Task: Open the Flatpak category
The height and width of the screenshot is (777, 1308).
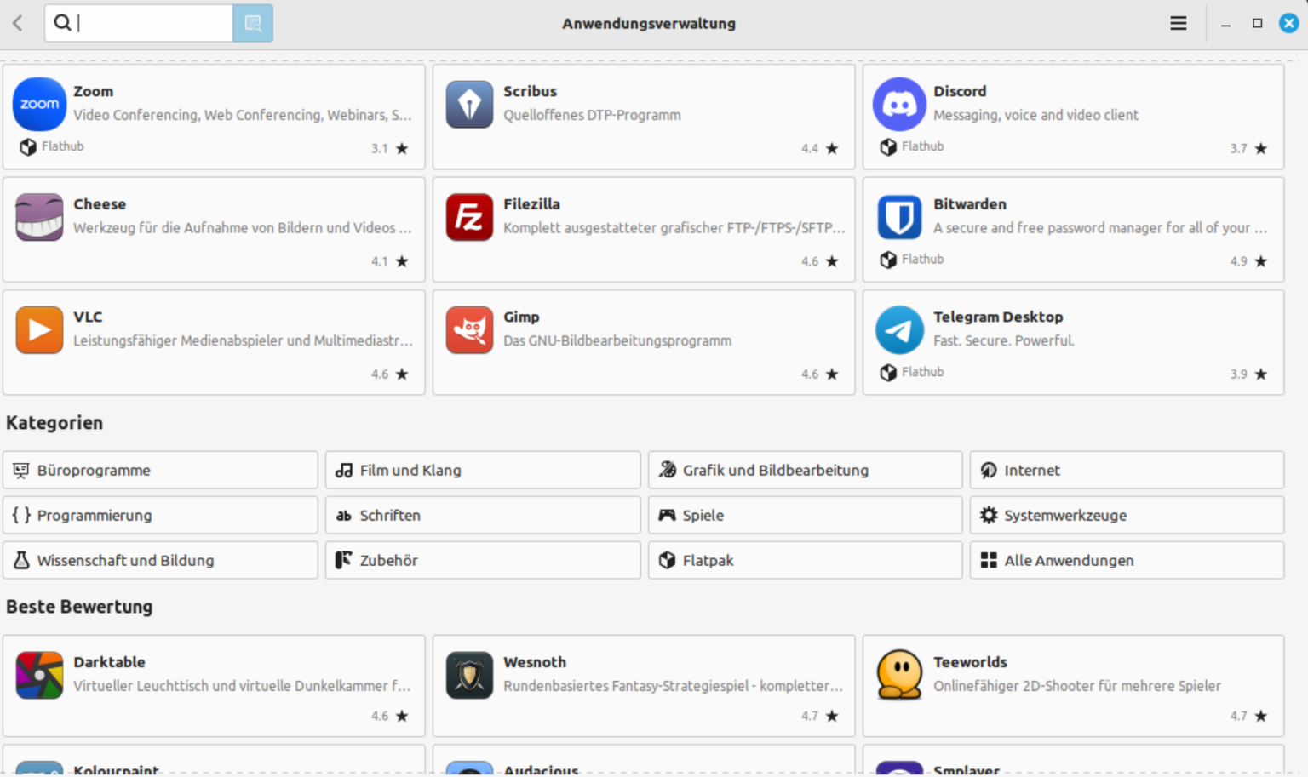Action: (x=804, y=560)
